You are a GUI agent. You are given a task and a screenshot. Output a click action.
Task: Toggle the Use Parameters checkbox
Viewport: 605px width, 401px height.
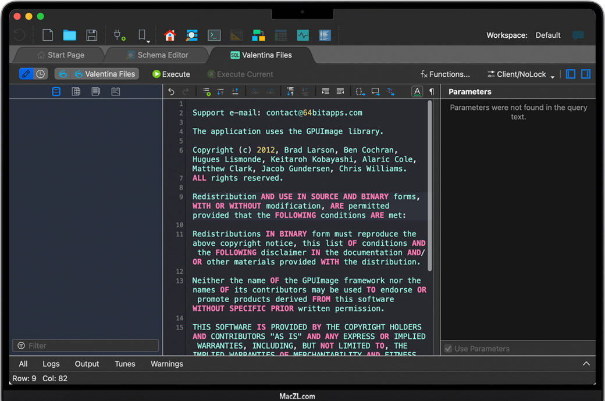tap(449, 349)
